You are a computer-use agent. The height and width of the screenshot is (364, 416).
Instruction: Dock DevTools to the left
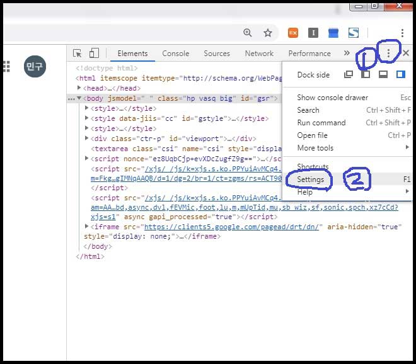(x=366, y=74)
